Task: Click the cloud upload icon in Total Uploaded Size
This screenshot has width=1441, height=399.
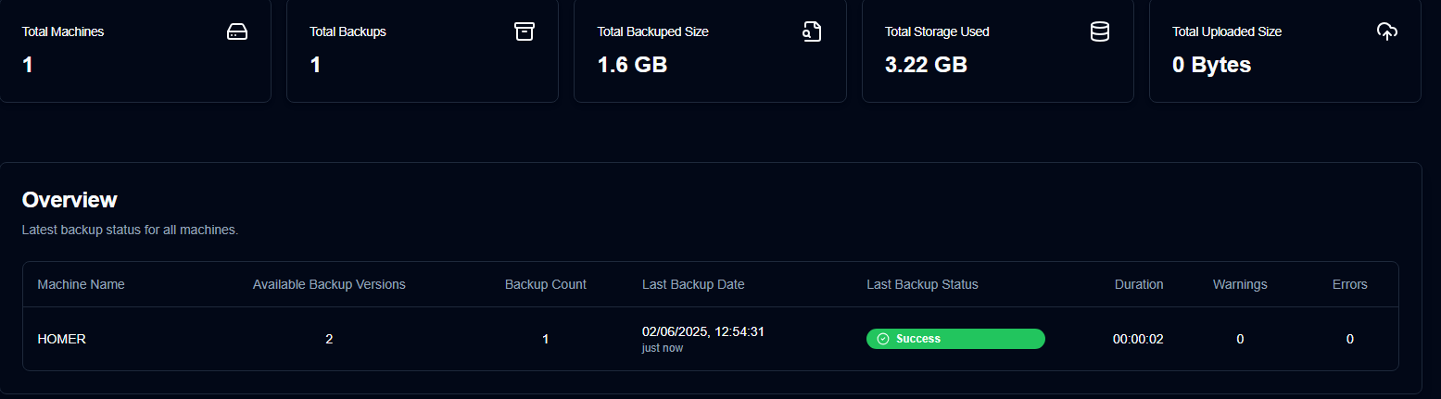Action: click(x=1386, y=31)
